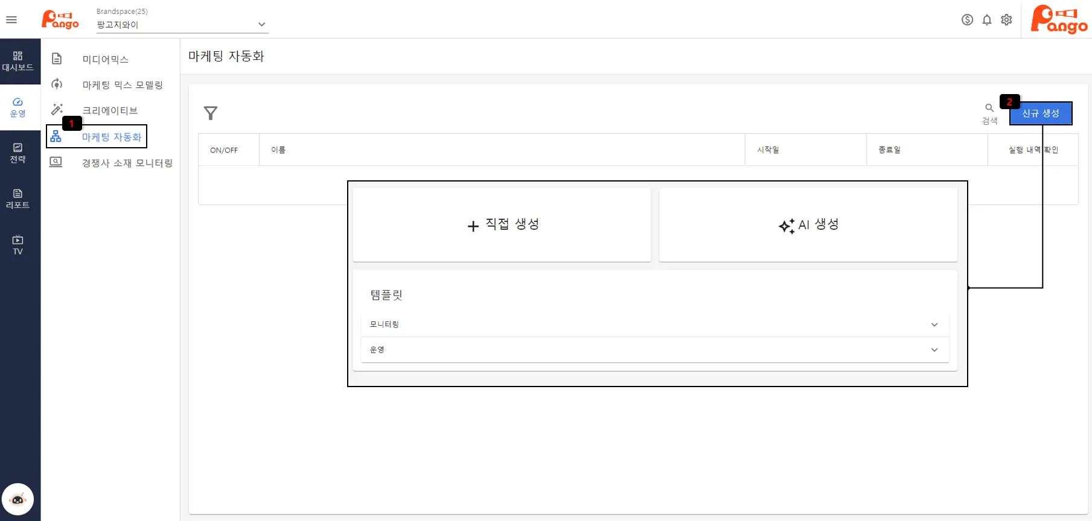Expand the 운영 template section
This screenshot has height=521, width=1092.
click(x=654, y=350)
